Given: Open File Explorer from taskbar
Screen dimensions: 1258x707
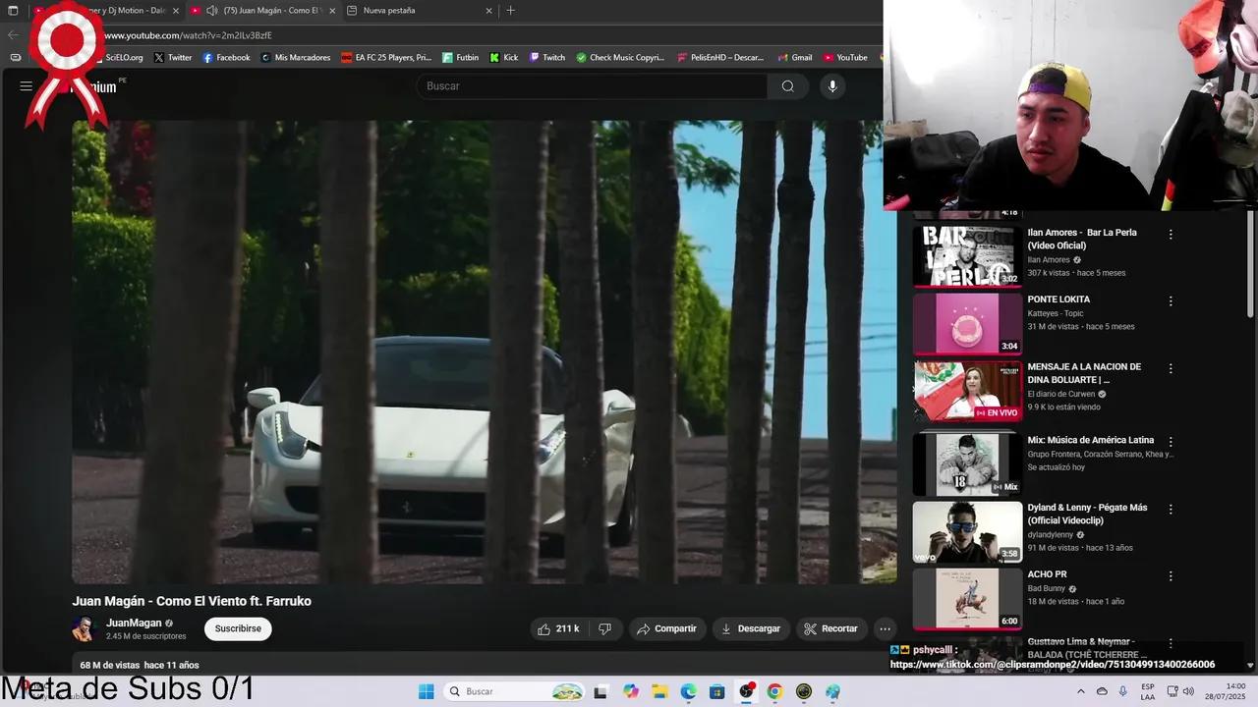Looking at the screenshot, I should (659, 691).
